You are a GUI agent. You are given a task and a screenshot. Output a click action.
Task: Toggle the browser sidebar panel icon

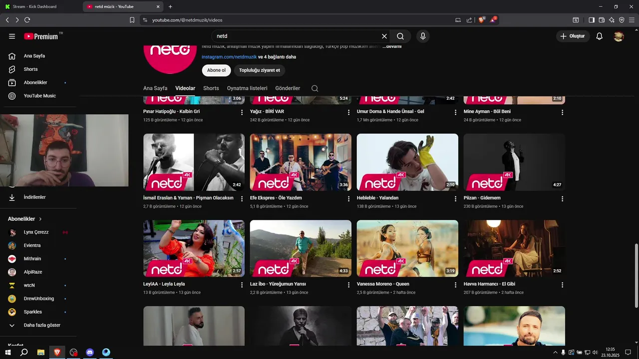tap(592, 20)
